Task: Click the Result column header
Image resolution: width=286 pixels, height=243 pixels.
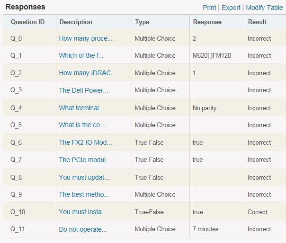Action: (257, 22)
